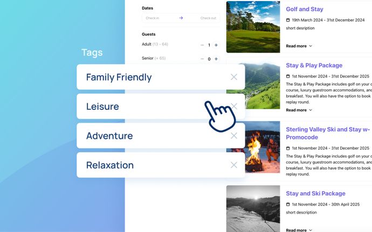Select the black and white mountain thumbnail

(253, 209)
